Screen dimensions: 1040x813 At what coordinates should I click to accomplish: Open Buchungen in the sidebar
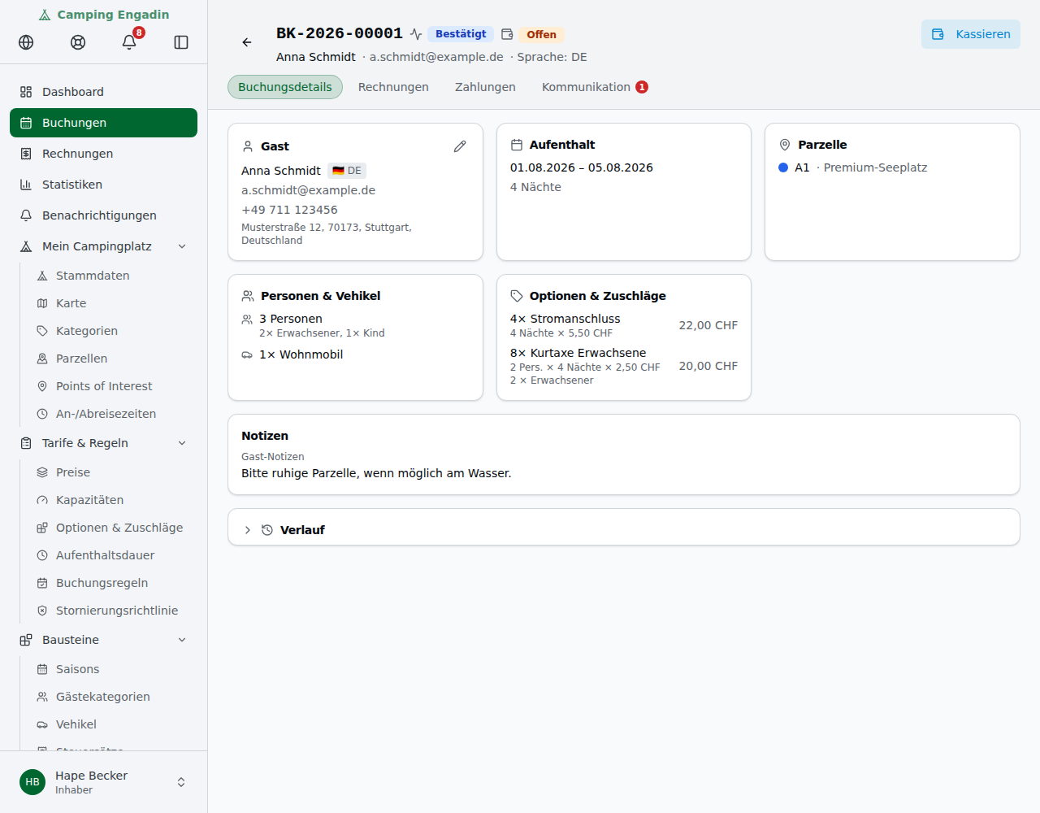[x=103, y=123]
